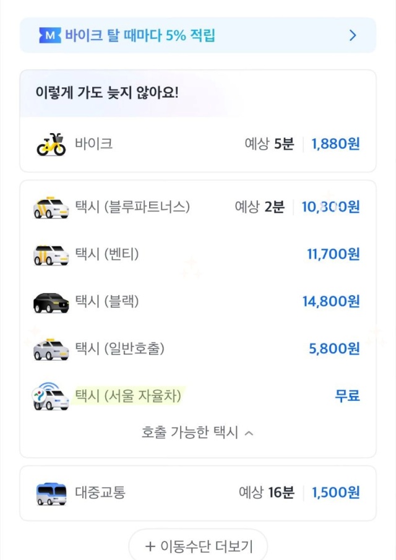396x560 pixels.
Task: Open the 바이크 탈 때마다 5% 적립 banner
Action: pyautogui.click(x=140, y=35)
